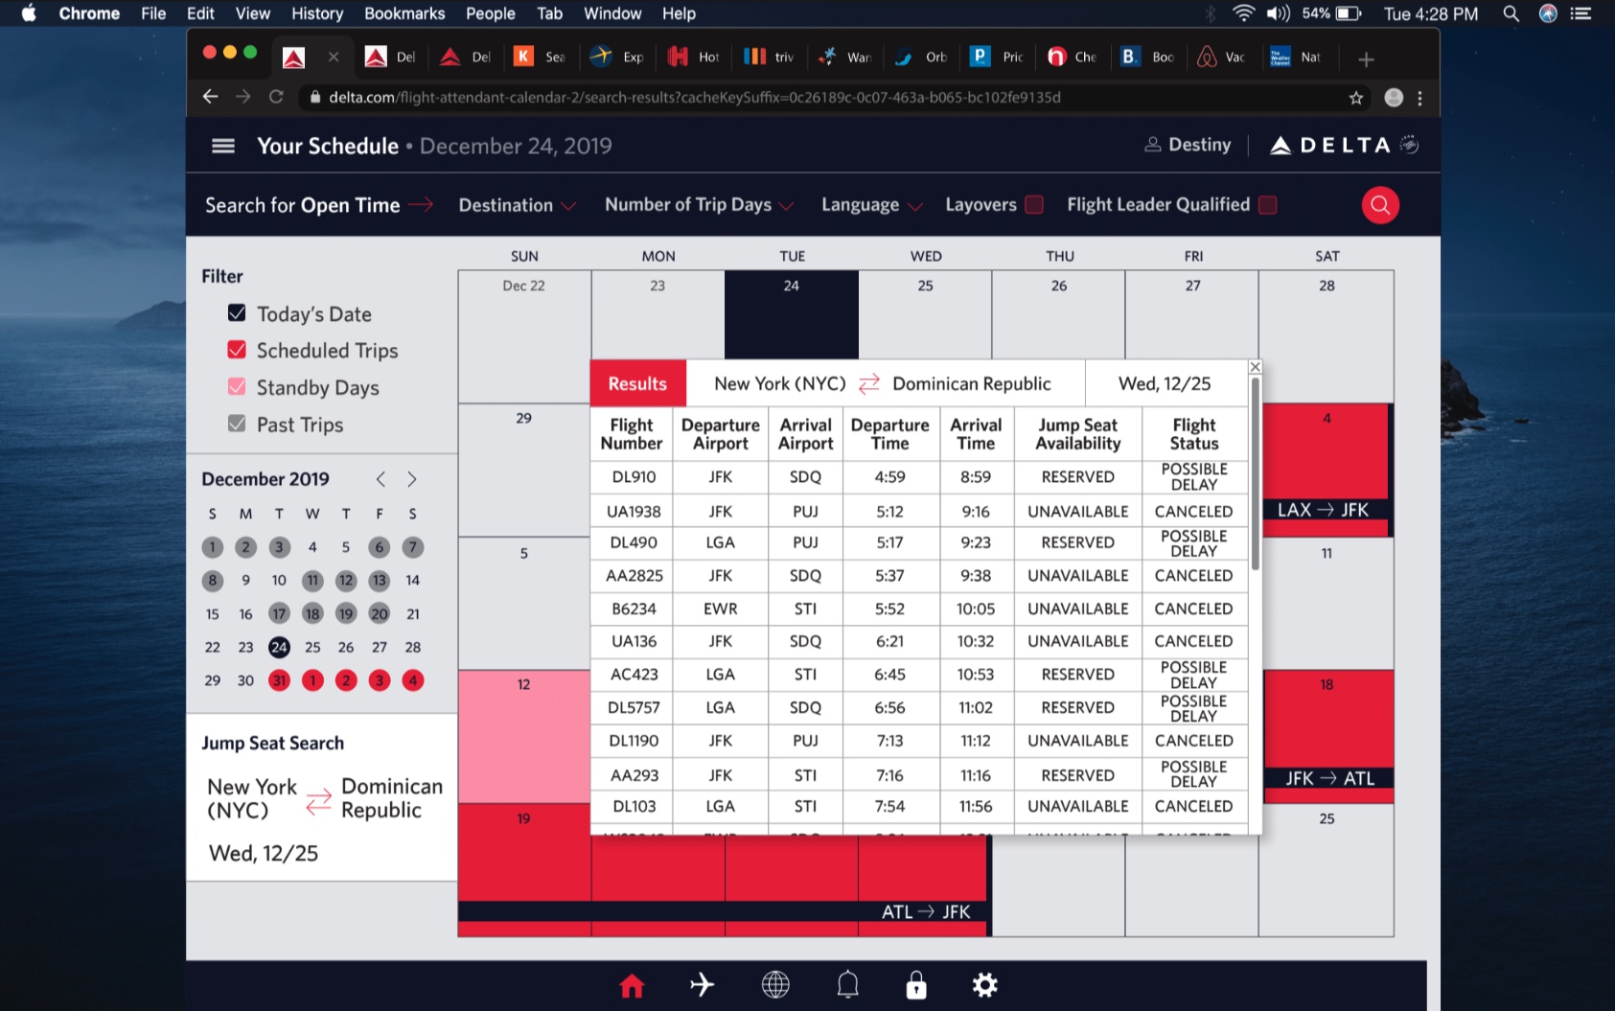Go to next month in mini calendar
The width and height of the screenshot is (1615, 1011).
click(412, 479)
